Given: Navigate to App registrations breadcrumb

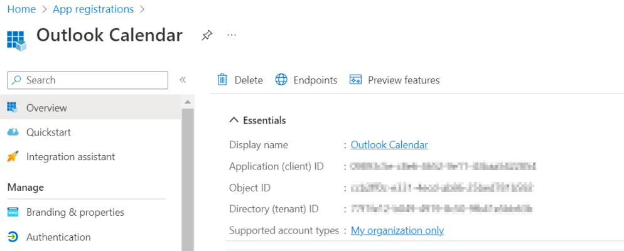Looking at the screenshot, I should click(93, 9).
